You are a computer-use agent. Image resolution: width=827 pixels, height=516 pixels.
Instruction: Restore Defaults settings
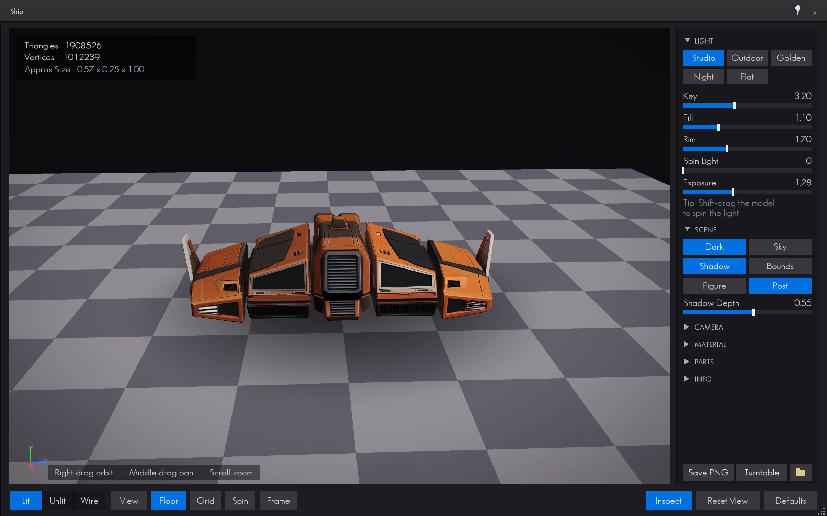(x=790, y=501)
